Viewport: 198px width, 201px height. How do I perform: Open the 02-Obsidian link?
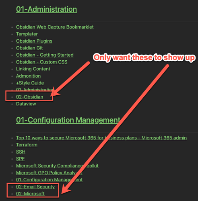30,97
